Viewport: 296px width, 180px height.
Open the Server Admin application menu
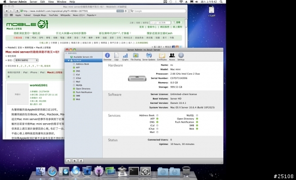coord(18,2)
